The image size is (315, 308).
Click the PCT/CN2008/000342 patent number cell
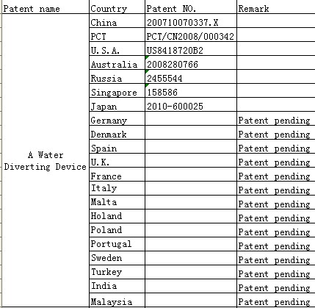click(x=191, y=35)
